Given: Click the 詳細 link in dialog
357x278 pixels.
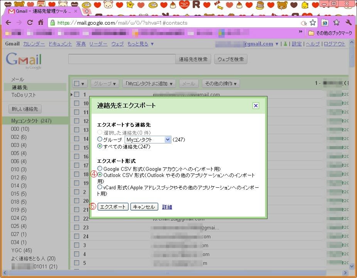Looking at the screenshot, I should pos(167,207).
